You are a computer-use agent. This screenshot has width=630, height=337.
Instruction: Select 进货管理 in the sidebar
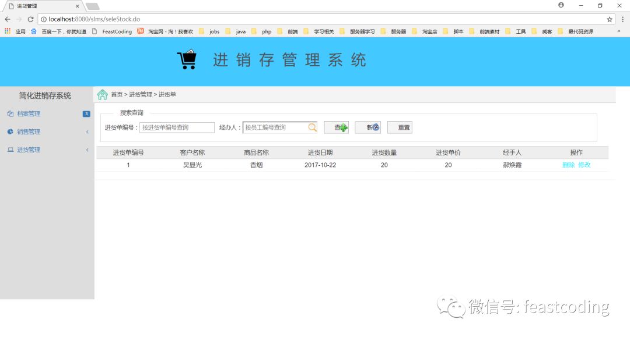(x=29, y=150)
